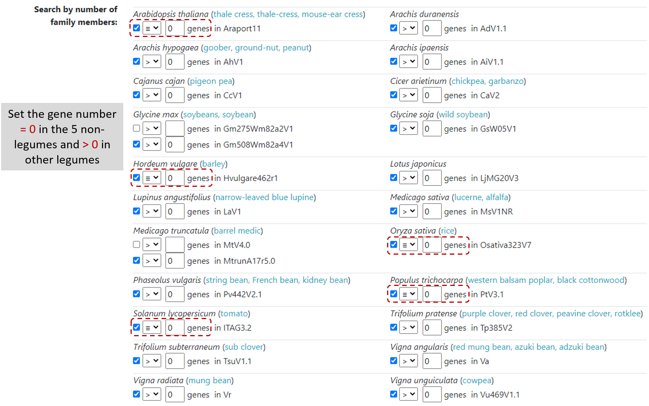The width and height of the screenshot is (649, 406).
Task: Enable the Gm275Wm82a2V1 soybean checkbox
Action: click(136, 128)
